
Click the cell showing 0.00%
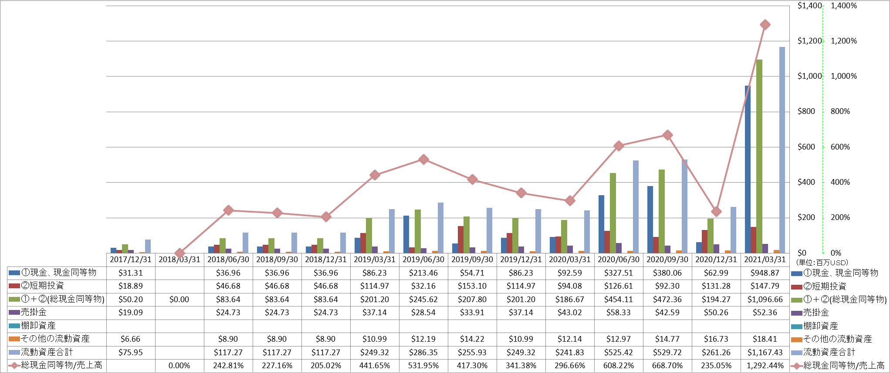click(x=179, y=366)
